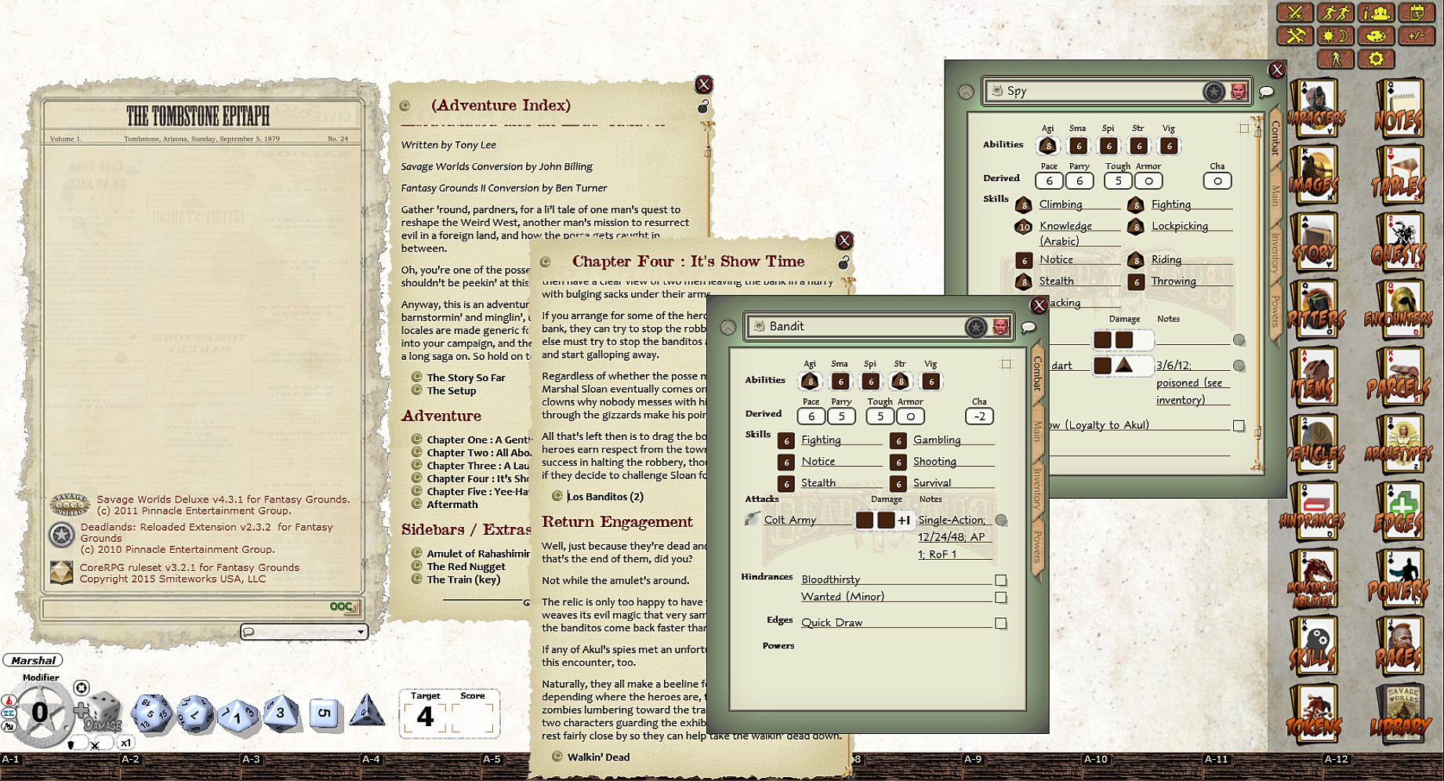Screen dimensions: 1444x781
Task: Open the Story card in sidebar
Action: 1315,244
